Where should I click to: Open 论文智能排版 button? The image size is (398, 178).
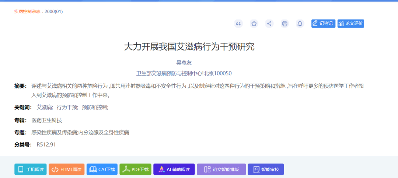221,170
